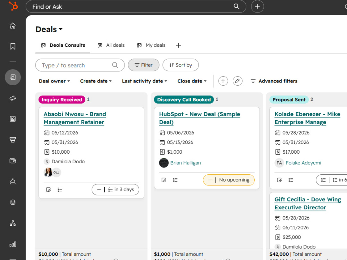347x260 pixels.
Task: Switch to the Deola Consults view tab
Action: pyautogui.click(x=63, y=45)
